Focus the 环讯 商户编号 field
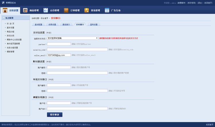The image size is (215, 127). (59, 85)
